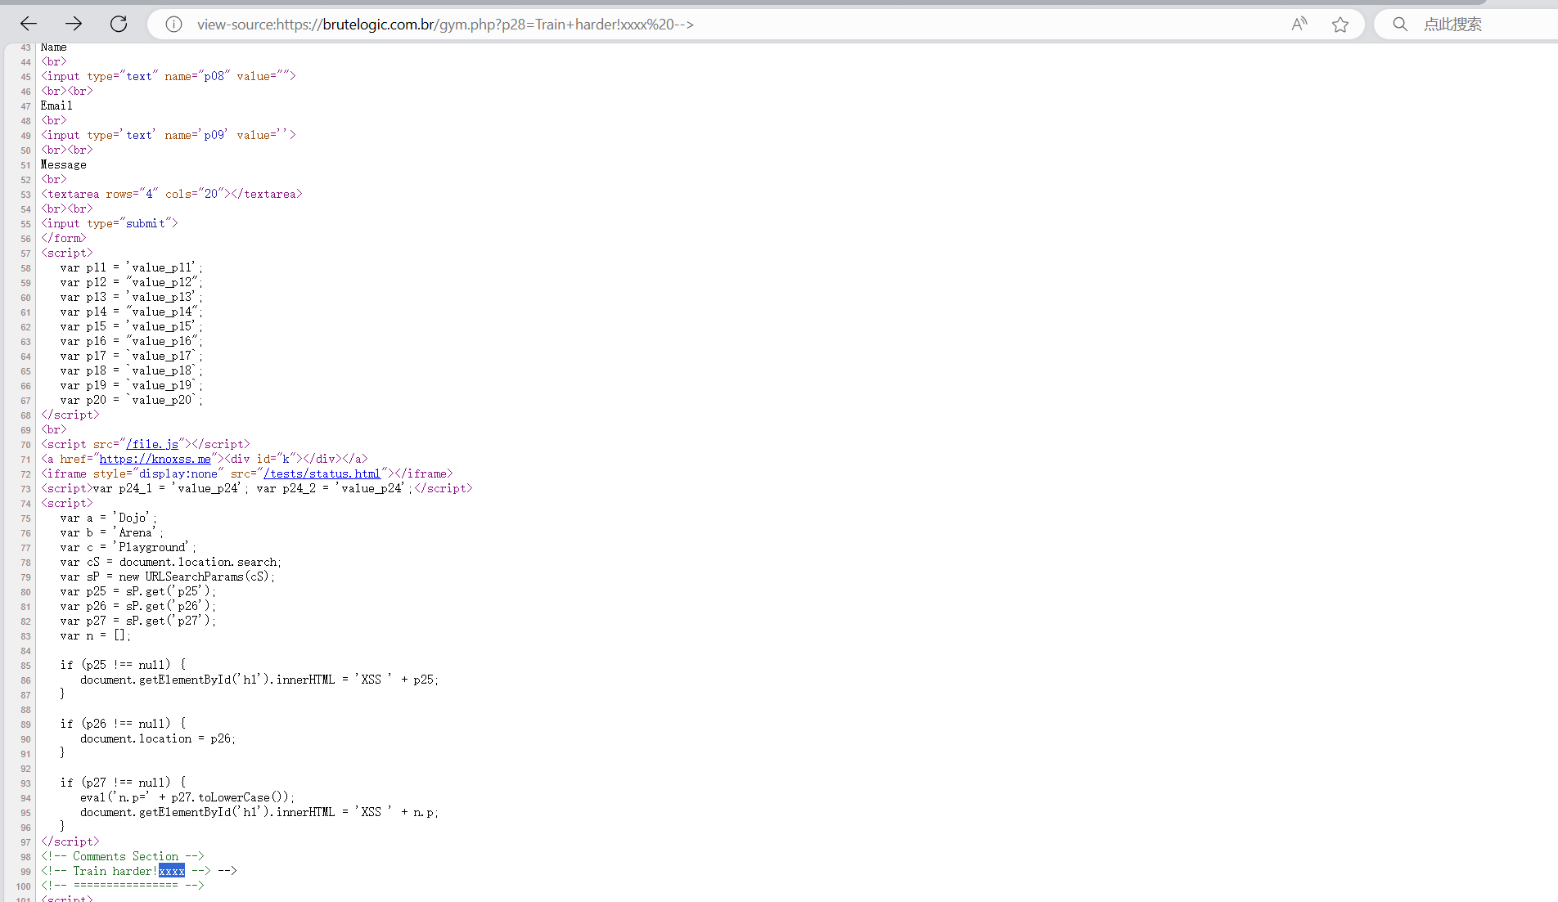
Task: Add page to favorites with star icon
Action: 1340,25
